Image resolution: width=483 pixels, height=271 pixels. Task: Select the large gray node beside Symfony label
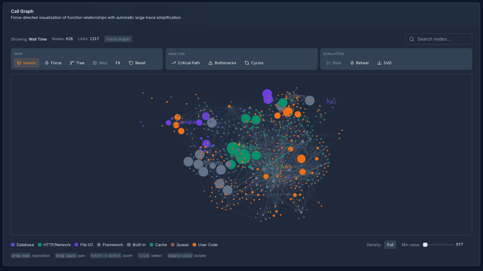pos(310,100)
